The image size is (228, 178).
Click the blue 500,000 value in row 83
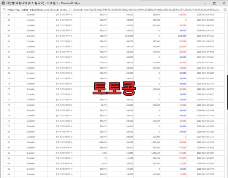183,57
